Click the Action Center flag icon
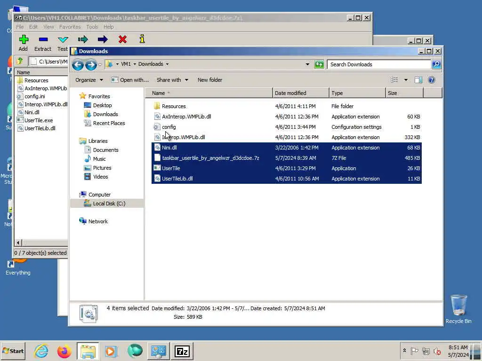This screenshot has width=482, height=361. tap(414, 351)
